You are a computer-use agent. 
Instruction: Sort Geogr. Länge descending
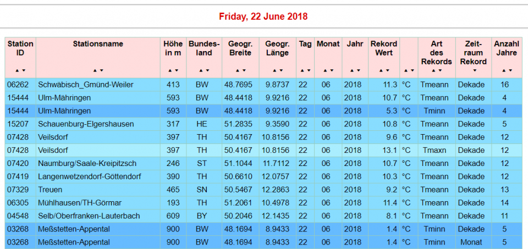coord(281,71)
